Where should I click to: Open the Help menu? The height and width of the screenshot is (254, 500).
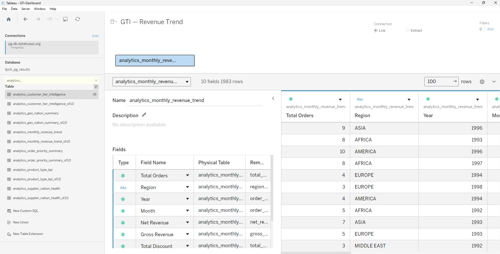(53, 9)
